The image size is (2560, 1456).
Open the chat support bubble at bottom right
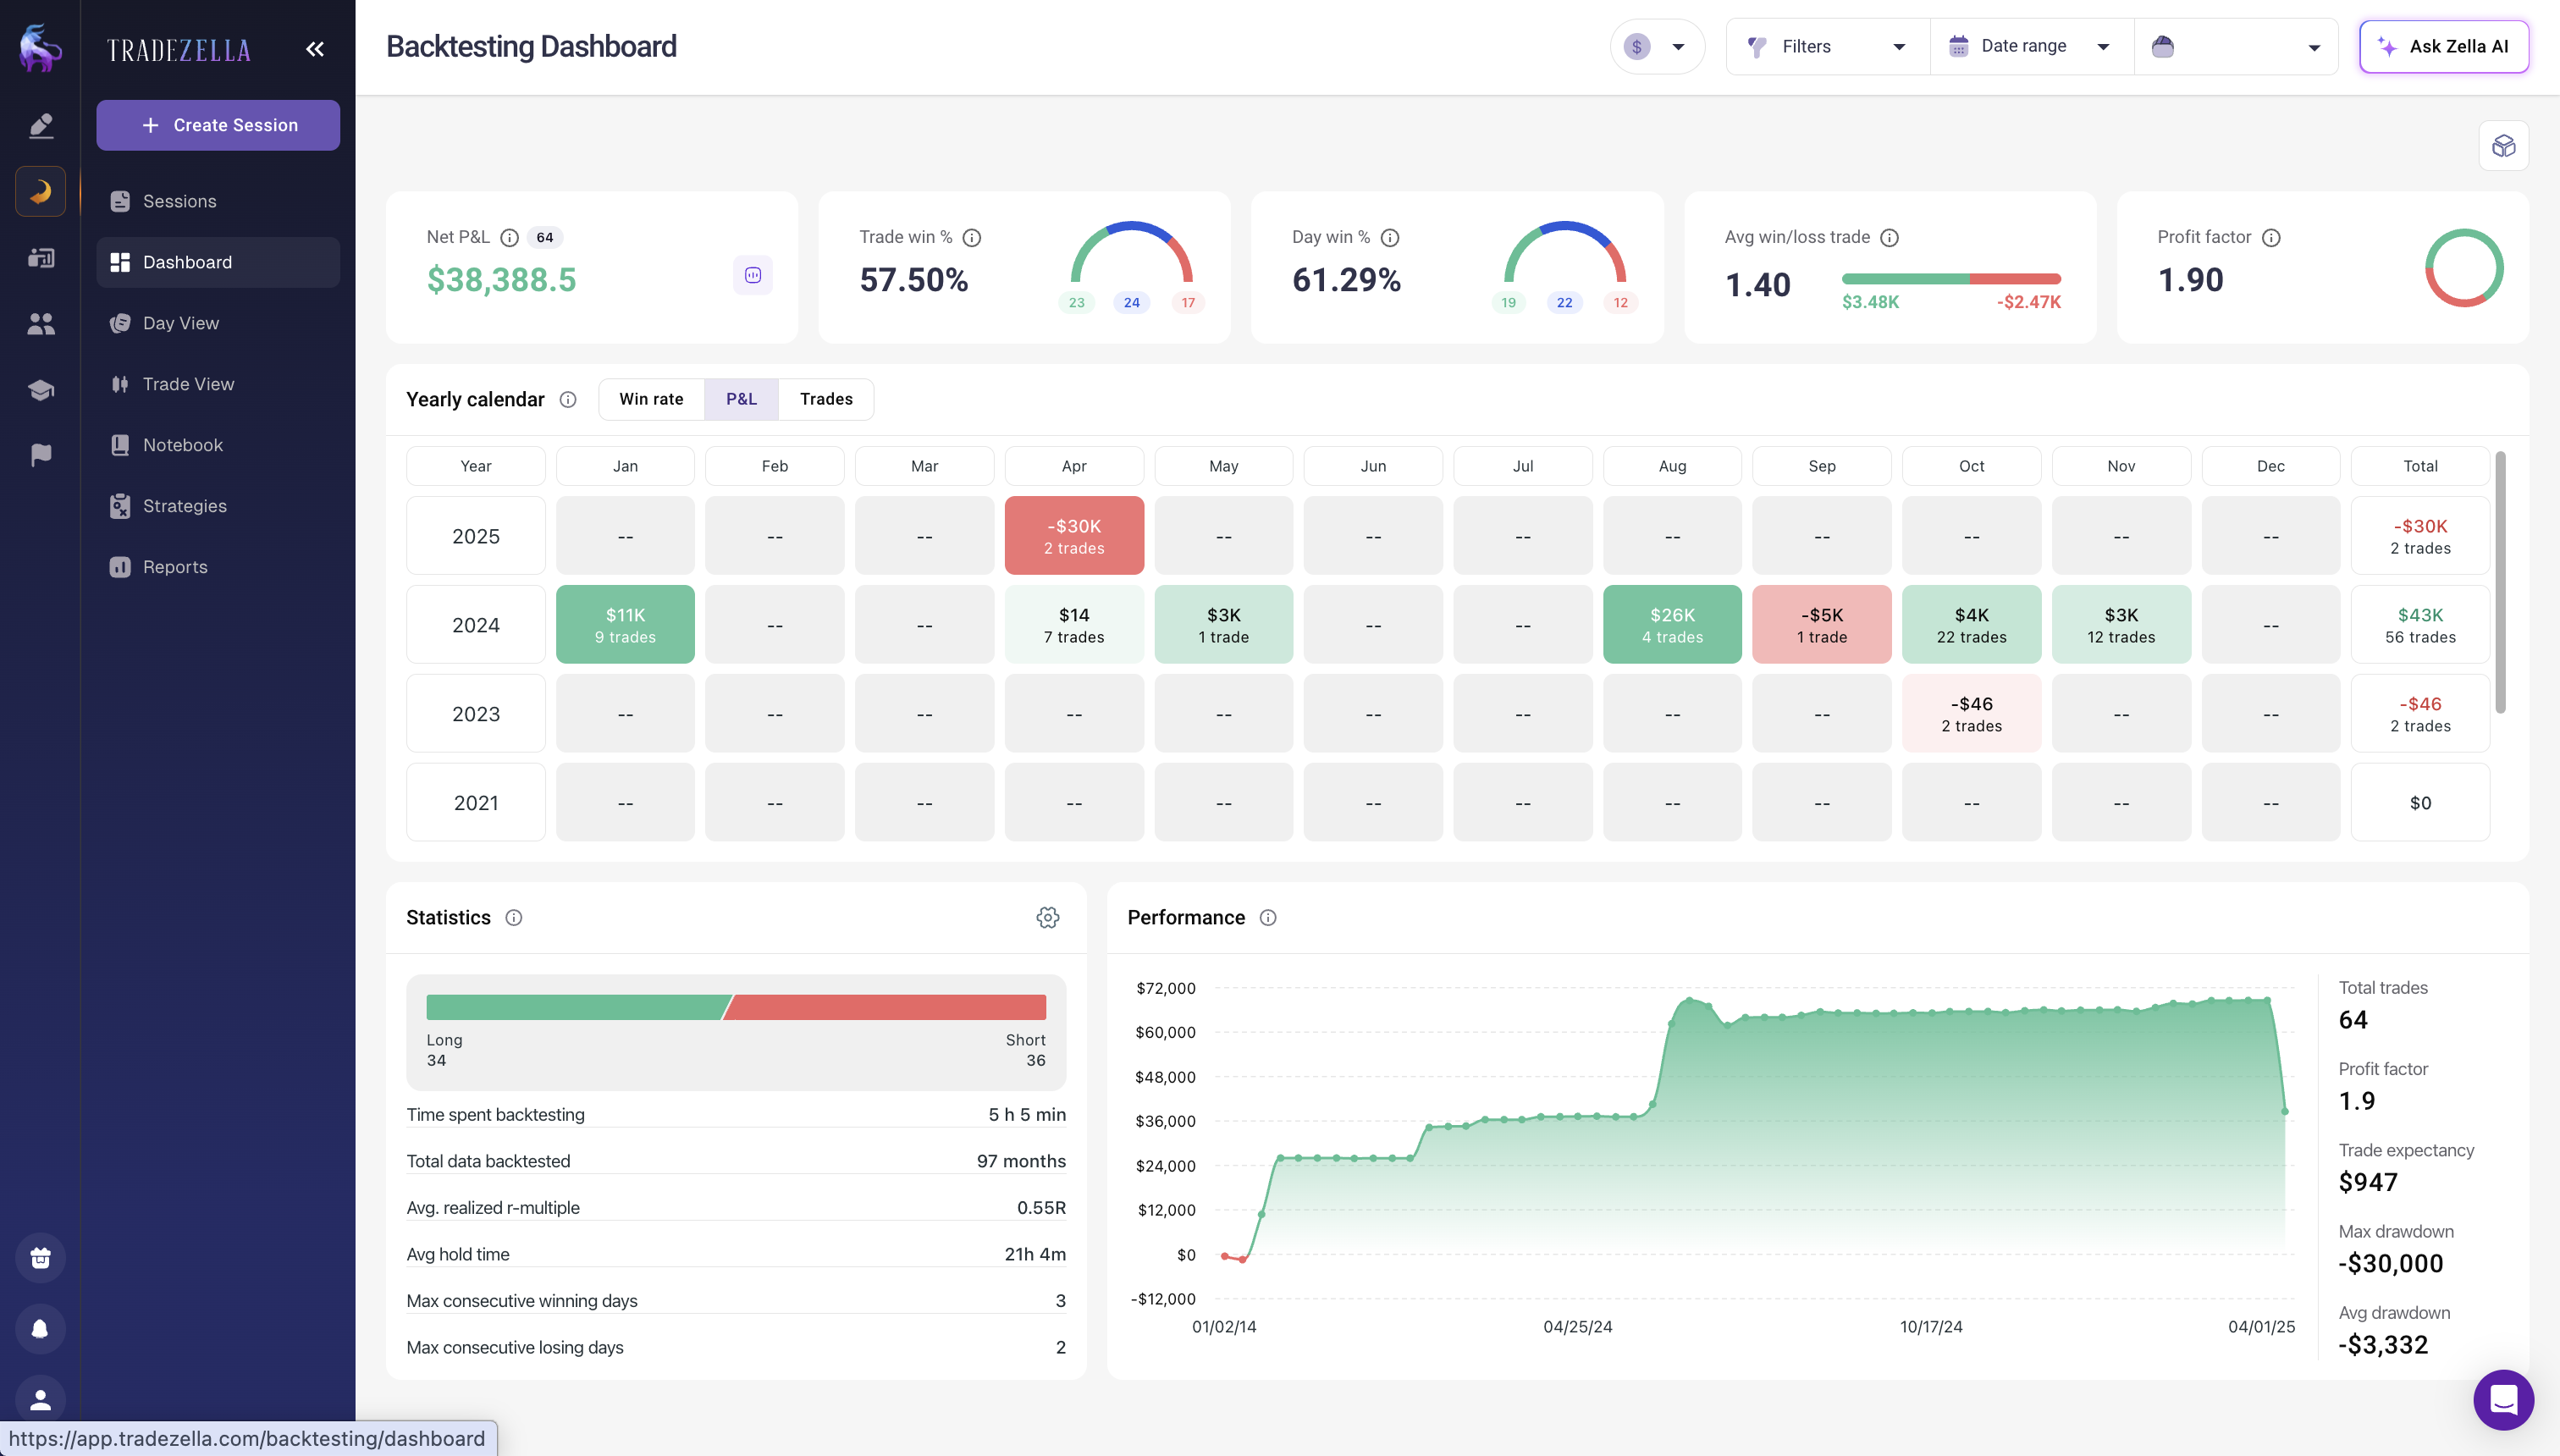2503,1400
